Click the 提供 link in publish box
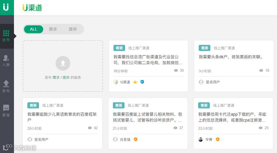Screen dimensions: 277x153 [x=66, y=78]
